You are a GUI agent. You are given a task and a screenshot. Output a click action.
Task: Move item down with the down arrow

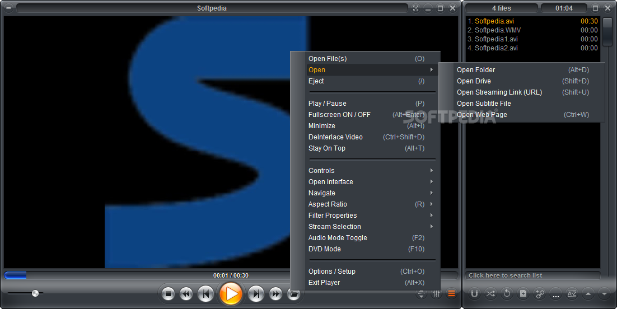(x=604, y=294)
